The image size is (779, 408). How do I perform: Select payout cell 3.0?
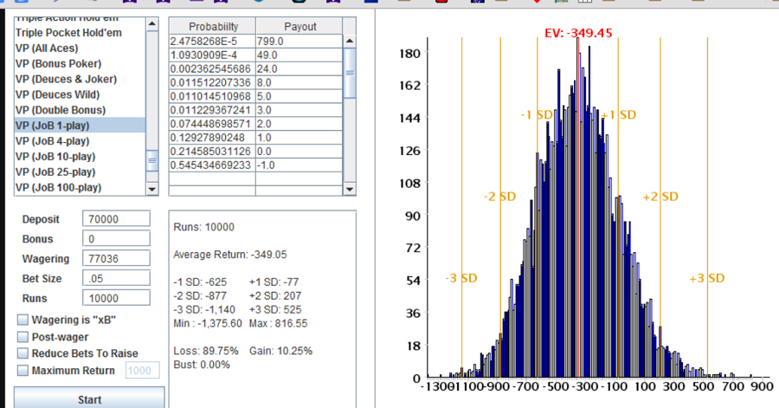point(299,110)
